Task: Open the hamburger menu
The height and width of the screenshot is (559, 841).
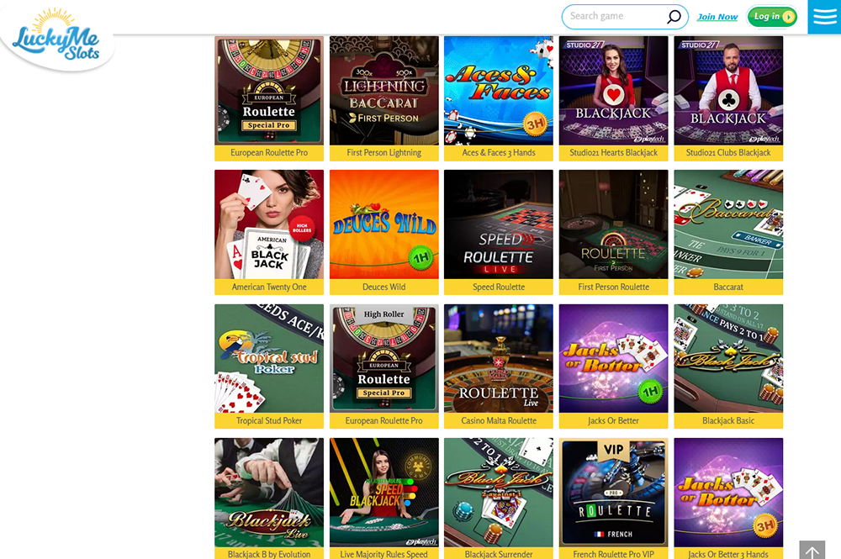Action: point(824,17)
